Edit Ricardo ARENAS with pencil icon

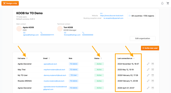click(148, 81)
